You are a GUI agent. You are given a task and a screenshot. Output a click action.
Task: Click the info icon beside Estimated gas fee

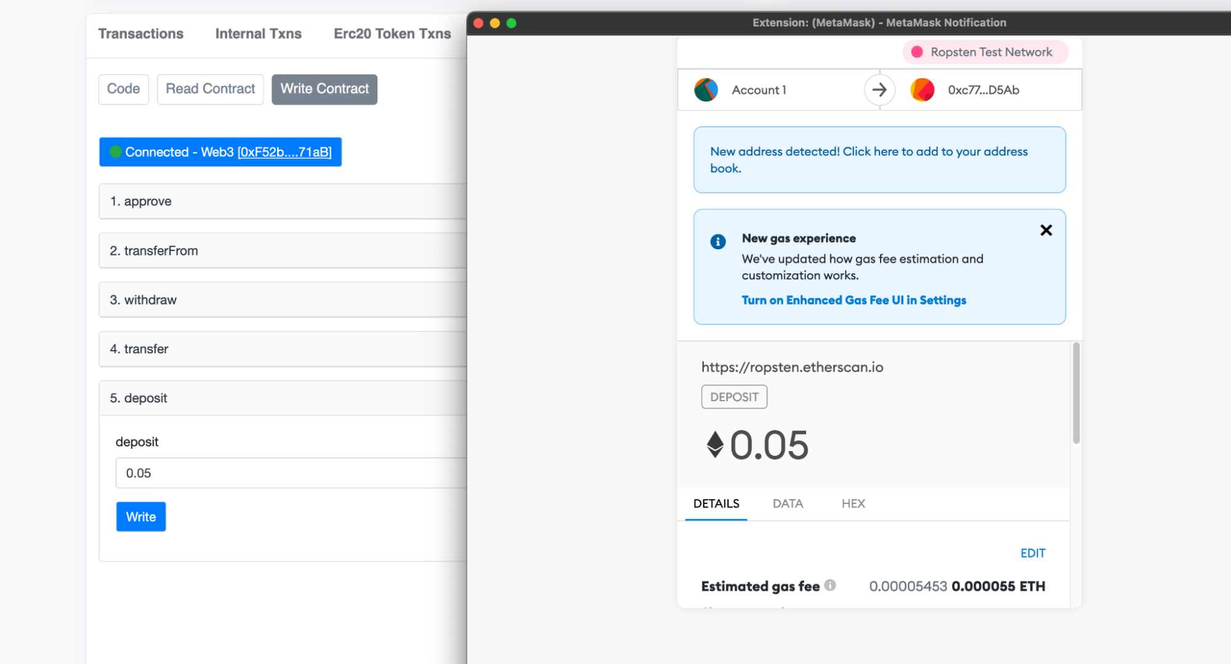click(830, 585)
